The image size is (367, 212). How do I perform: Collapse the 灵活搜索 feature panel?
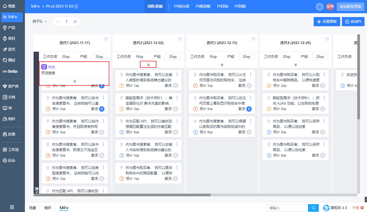(x=75, y=81)
